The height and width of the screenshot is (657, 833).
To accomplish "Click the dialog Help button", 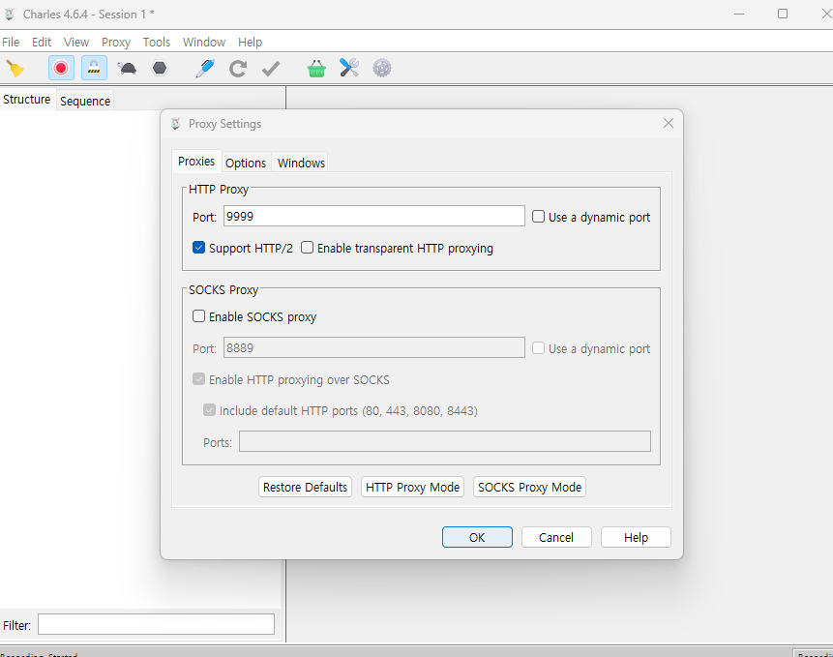I will tap(636, 537).
